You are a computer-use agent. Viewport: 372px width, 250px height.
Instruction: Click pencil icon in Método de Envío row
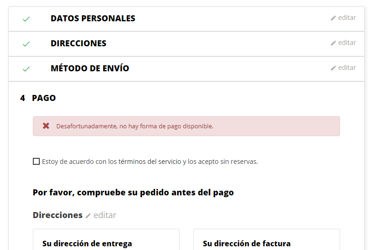pyautogui.click(x=333, y=68)
